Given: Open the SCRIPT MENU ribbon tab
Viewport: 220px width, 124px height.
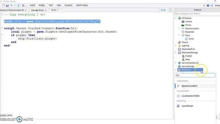Looking at the screenshot, I should click(82, 6).
